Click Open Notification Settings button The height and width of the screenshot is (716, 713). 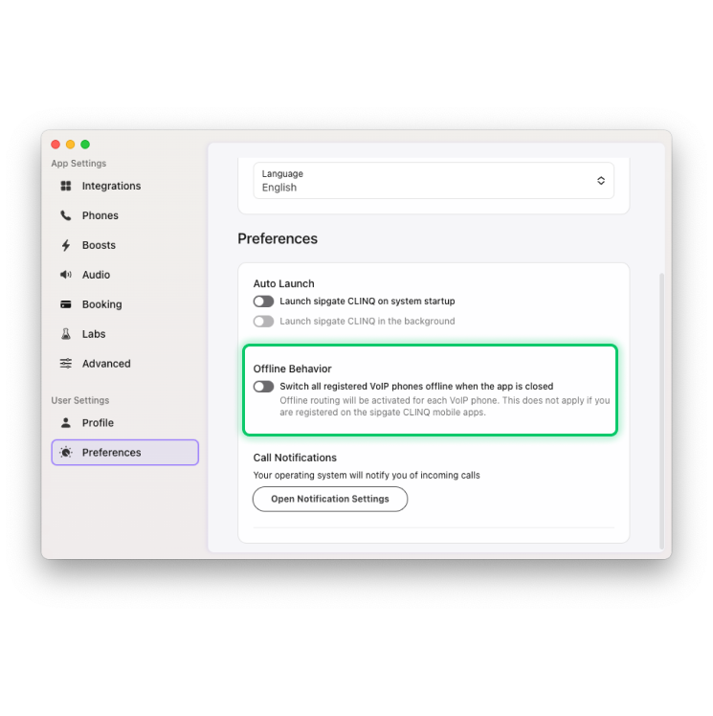[x=330, y=499]
